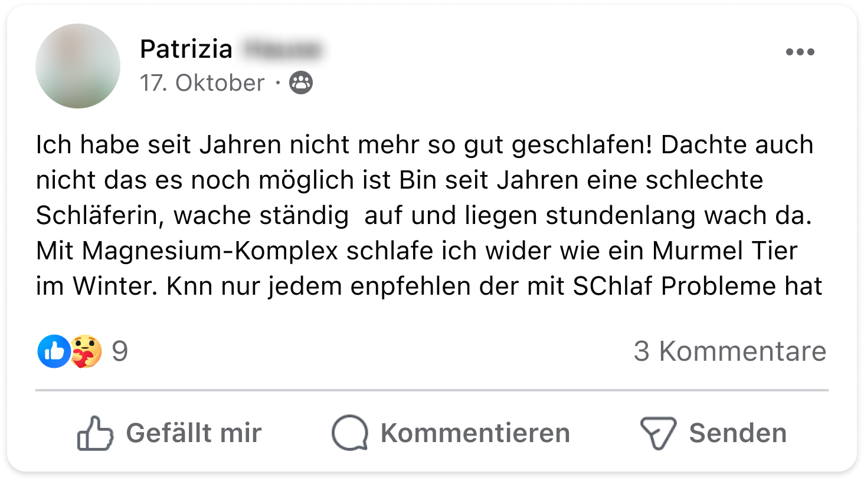
Task: Click the Senden paper-plane icon
Action: (658, 433)
